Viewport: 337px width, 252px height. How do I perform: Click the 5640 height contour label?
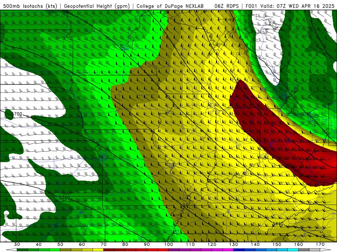coord(278,224)
